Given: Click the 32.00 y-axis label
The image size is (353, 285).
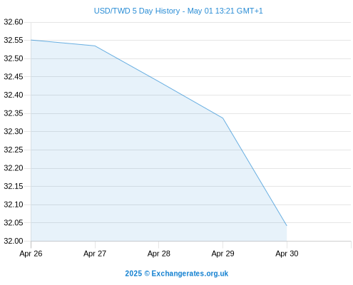Looking at the screenshot, I should click(14, 241).
